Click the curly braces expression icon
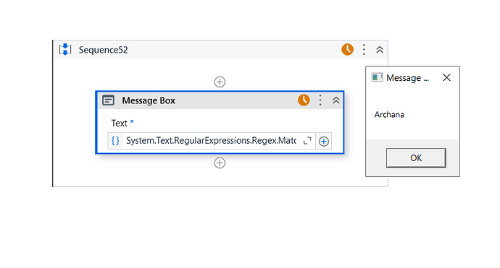 (x=115, y=141)
